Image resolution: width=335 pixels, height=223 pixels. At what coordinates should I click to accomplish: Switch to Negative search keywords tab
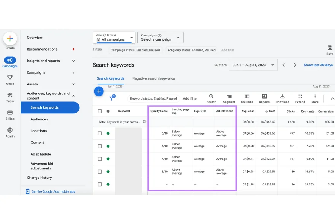(x=153, y=78)
